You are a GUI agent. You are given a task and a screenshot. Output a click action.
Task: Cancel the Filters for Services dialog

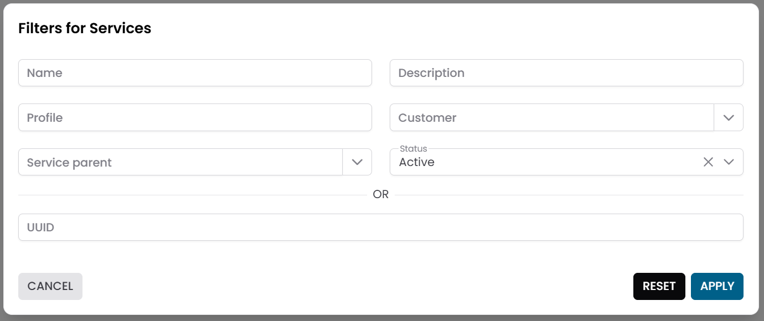[50, 286]
